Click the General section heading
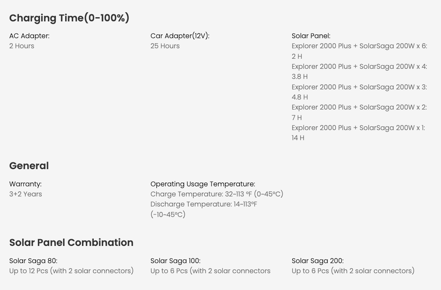The width and height of the screenshot is (441, 290). point(29,166)
